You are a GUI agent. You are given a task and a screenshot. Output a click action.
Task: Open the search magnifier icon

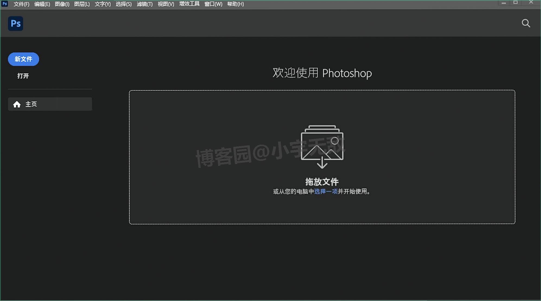526,23
